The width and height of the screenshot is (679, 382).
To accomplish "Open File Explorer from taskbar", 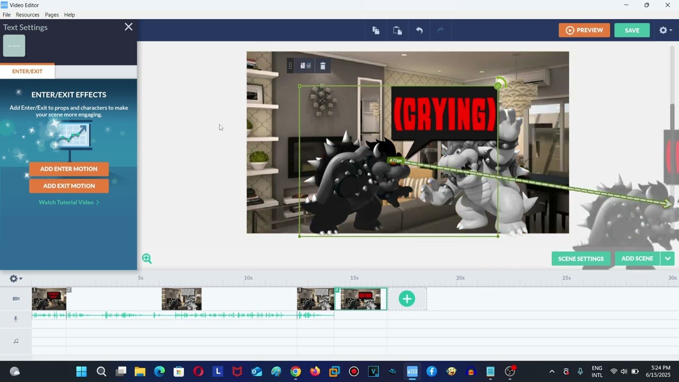I will 140,371.
